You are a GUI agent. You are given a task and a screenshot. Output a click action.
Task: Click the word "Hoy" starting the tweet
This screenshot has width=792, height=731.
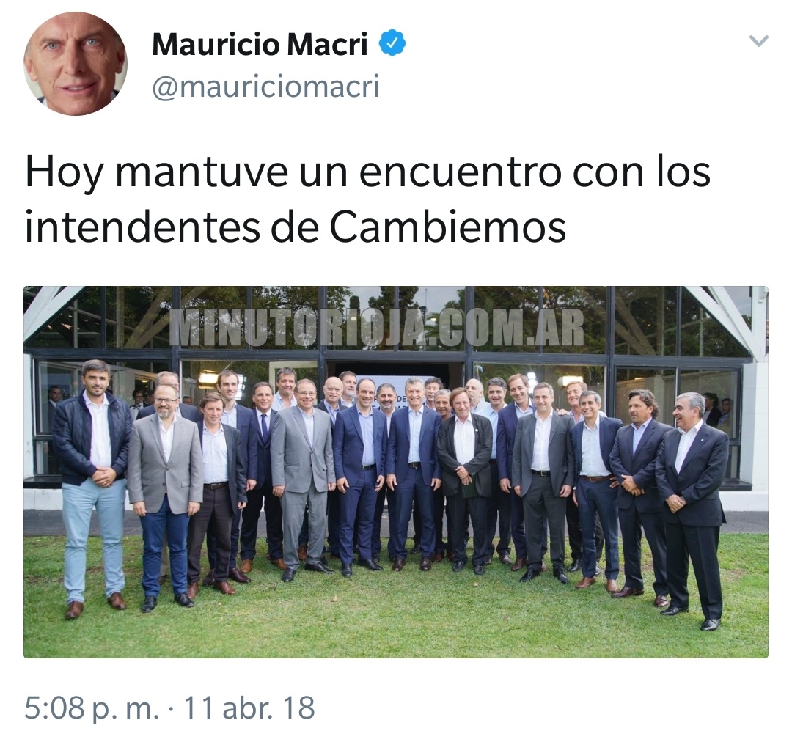pos(64,173)
